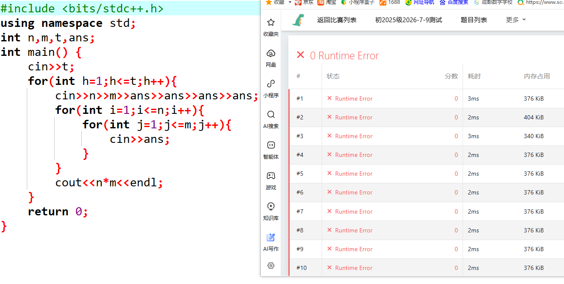Viewport: 564px width, 284px height.
Task: Click the 'for(int j=1;j<=m;j++){' code line
Action: 157,125
